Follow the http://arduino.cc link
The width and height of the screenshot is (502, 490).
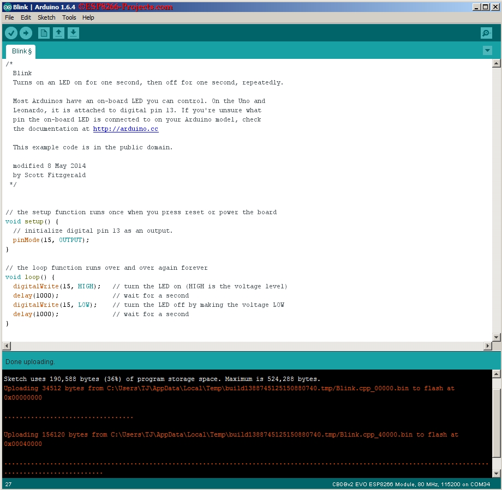click(x=126, y=129)
